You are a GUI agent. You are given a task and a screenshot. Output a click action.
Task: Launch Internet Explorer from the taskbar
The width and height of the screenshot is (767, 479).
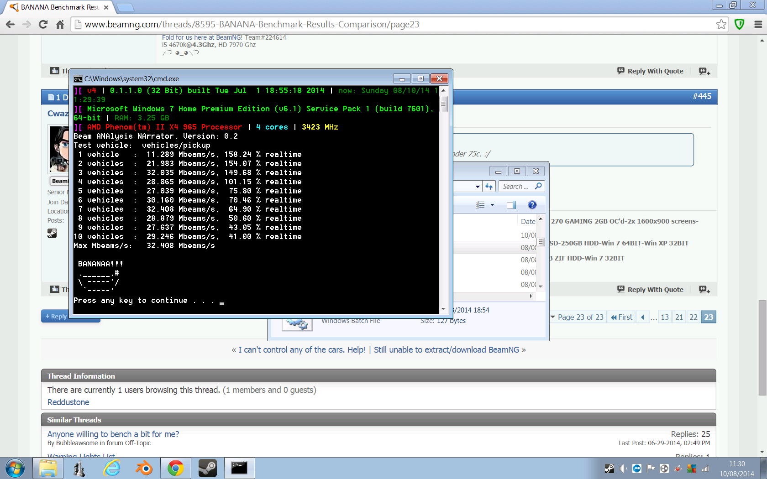[x=112, y=469]
